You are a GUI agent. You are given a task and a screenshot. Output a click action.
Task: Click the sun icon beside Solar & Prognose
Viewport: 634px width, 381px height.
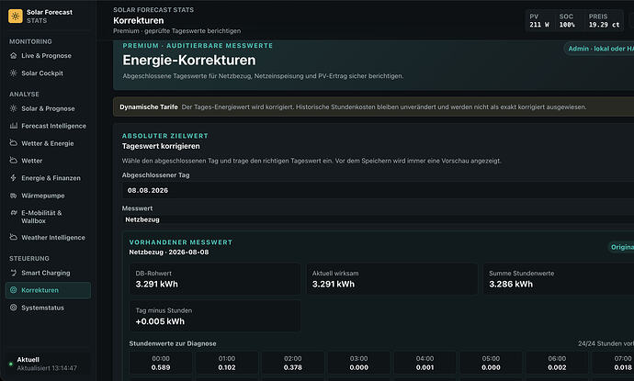[14, 108]
